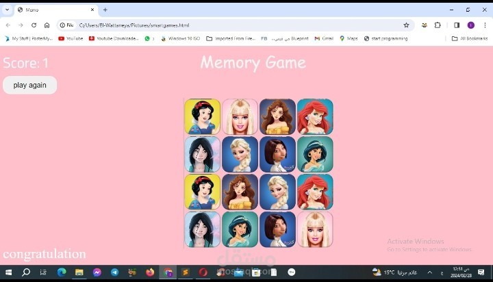Viewport: 493px width, 282px height.
Task: Click the address bar with smartgames.html path
Action: pos(236,25)
